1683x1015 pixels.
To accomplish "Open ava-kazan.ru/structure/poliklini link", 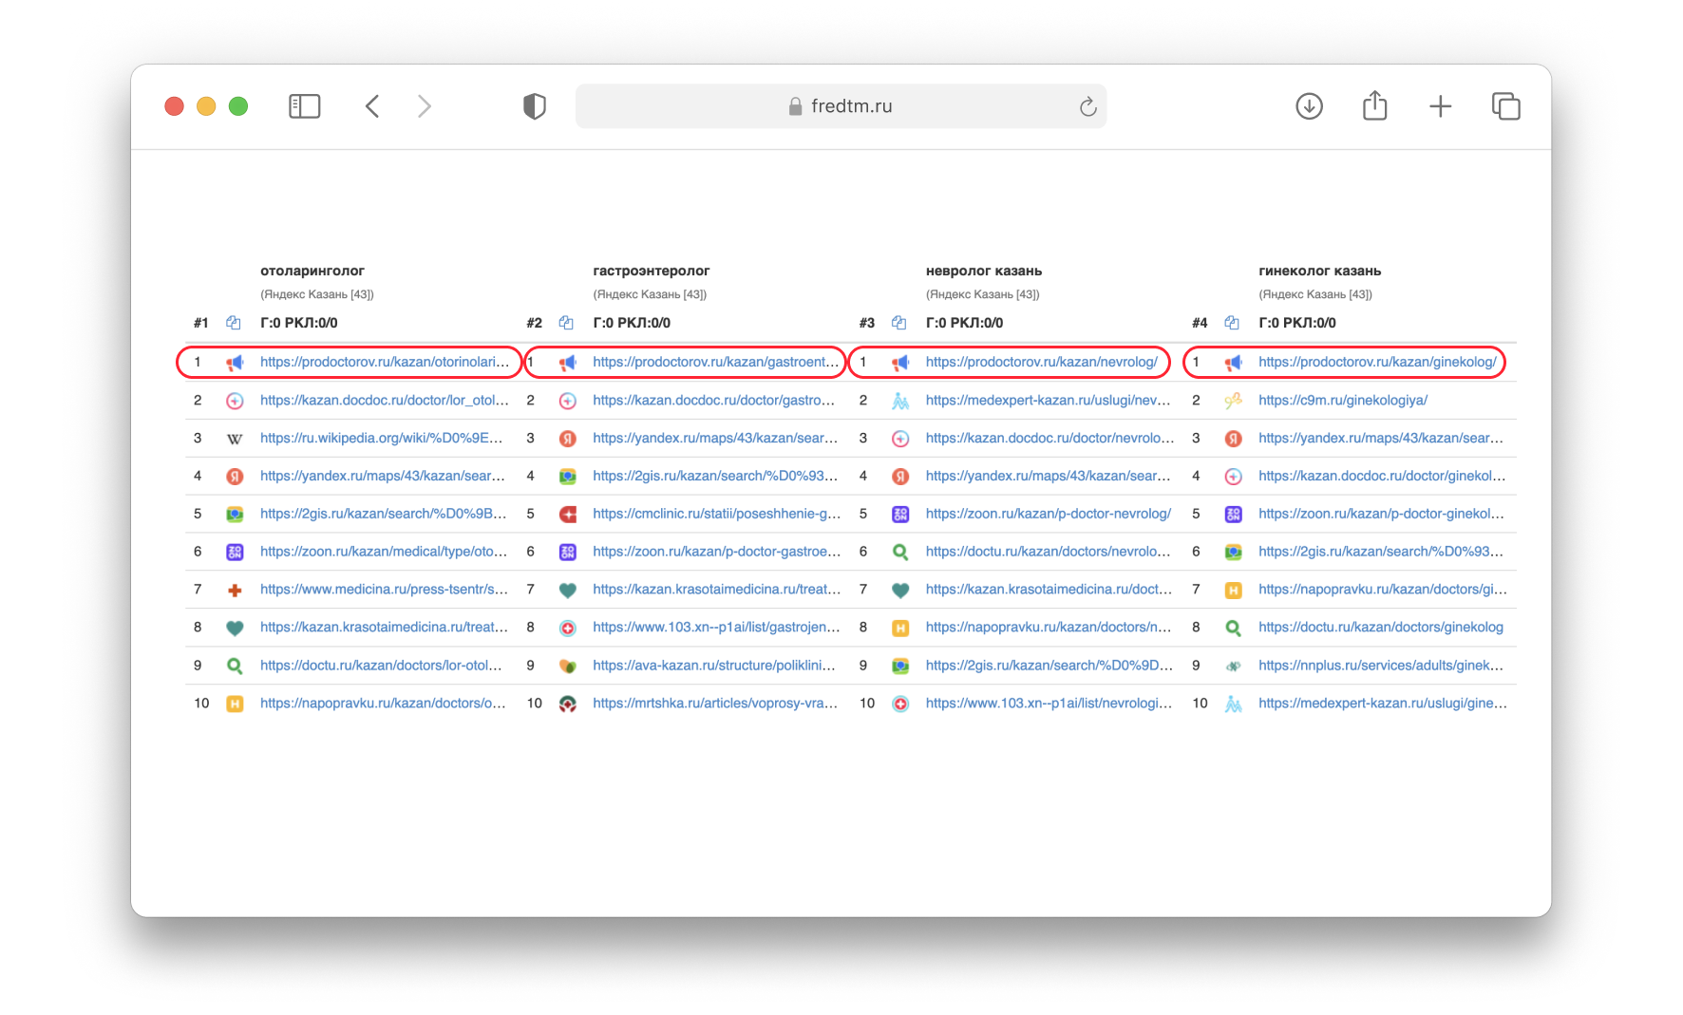I will click(x=714, y=666).
